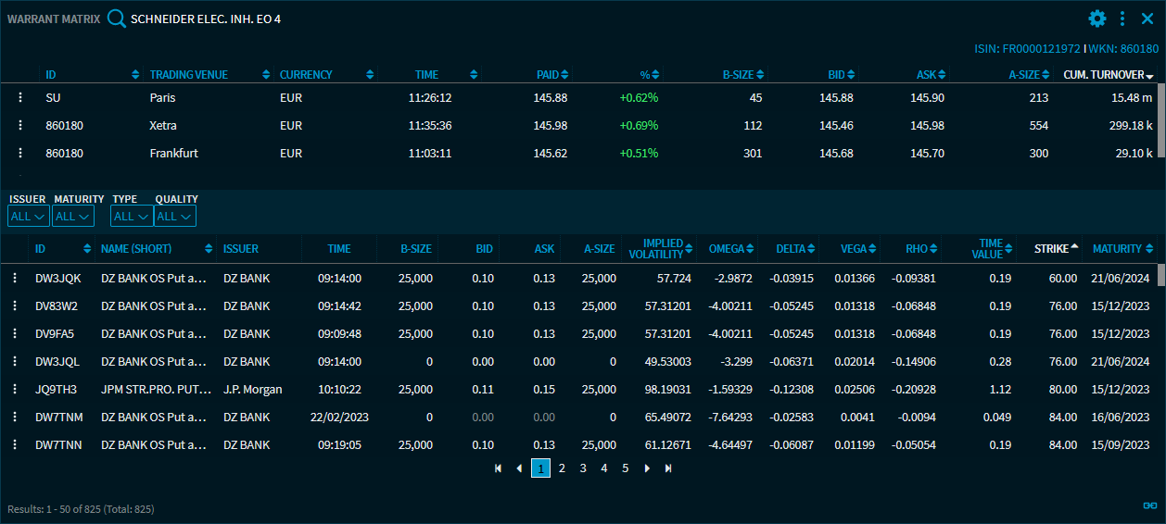Open row menu for Xetra listing

tap(19, 125)
